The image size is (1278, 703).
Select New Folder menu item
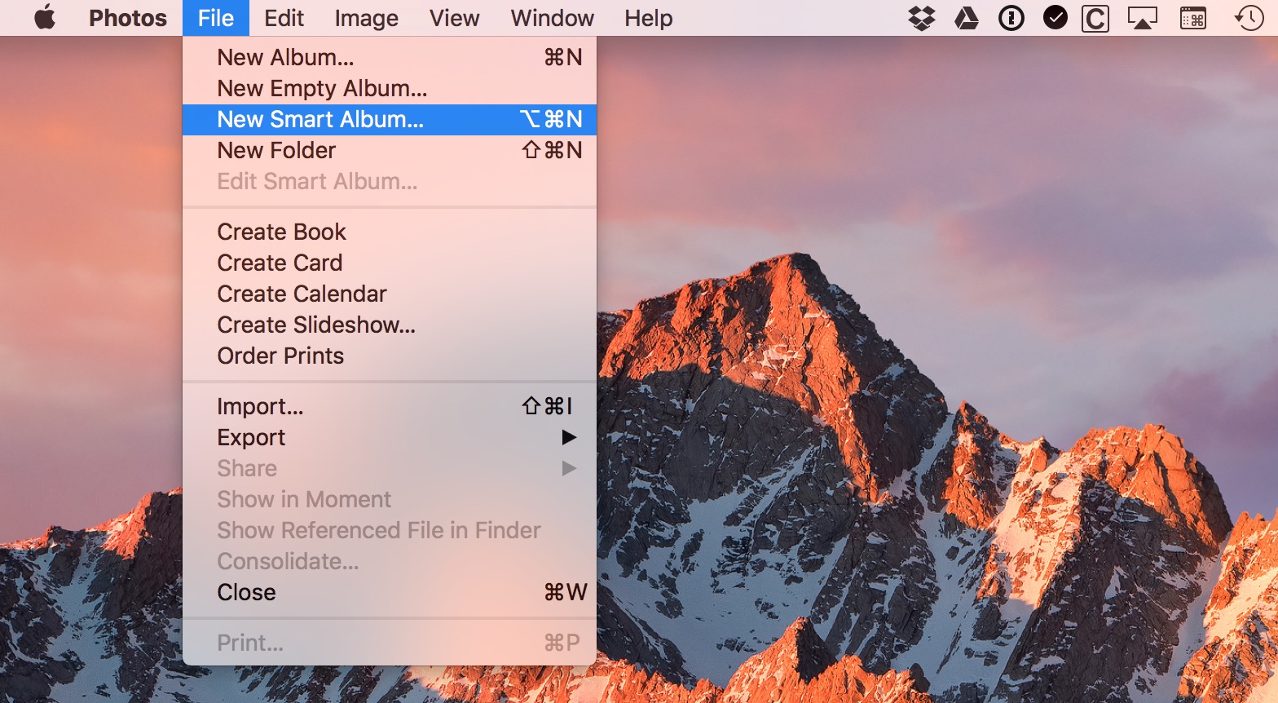coord(390,151)
